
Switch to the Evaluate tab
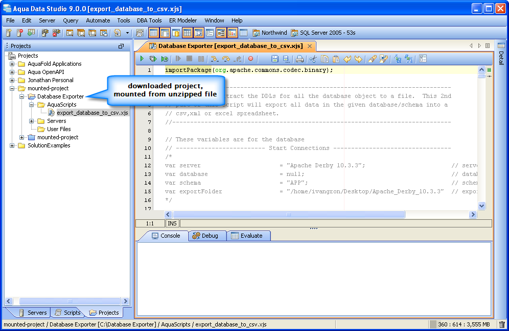point(248,236)
